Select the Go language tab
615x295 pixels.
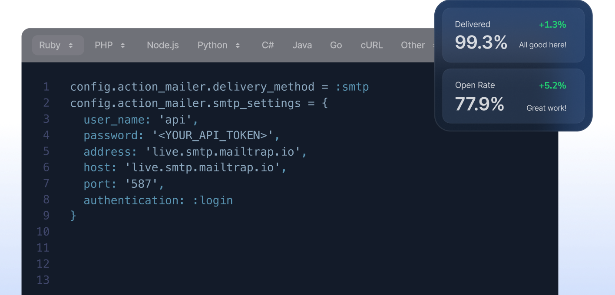[336, 45]
